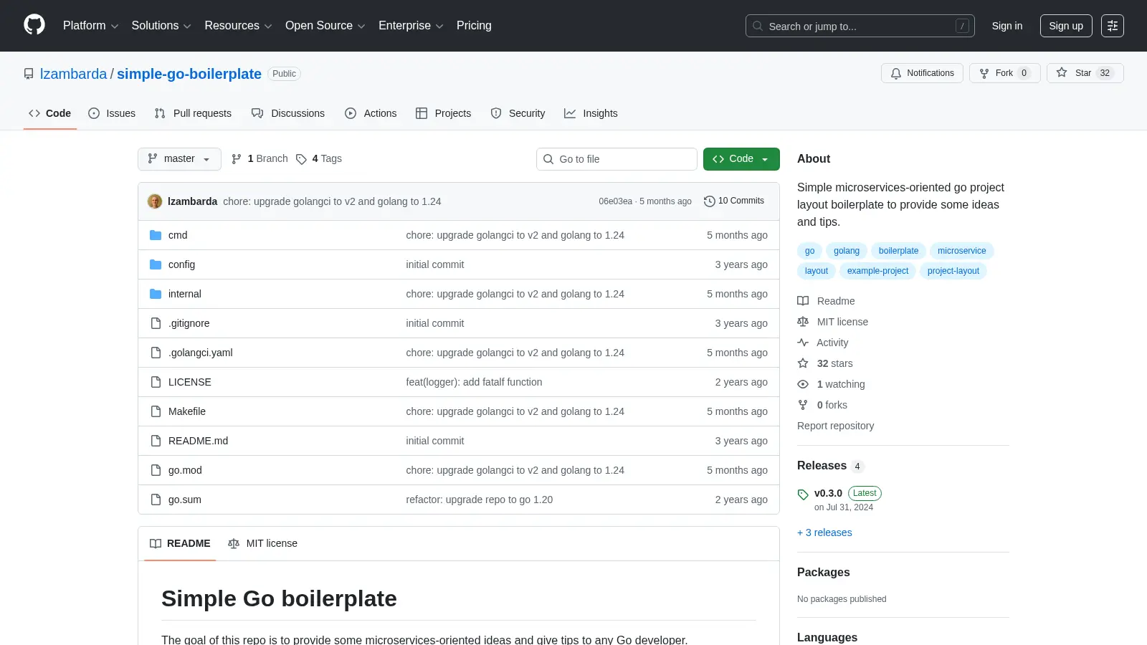Focus the Search or jump to field
This screenshot has height=645, width=1147.
click(x=860, y=26)
